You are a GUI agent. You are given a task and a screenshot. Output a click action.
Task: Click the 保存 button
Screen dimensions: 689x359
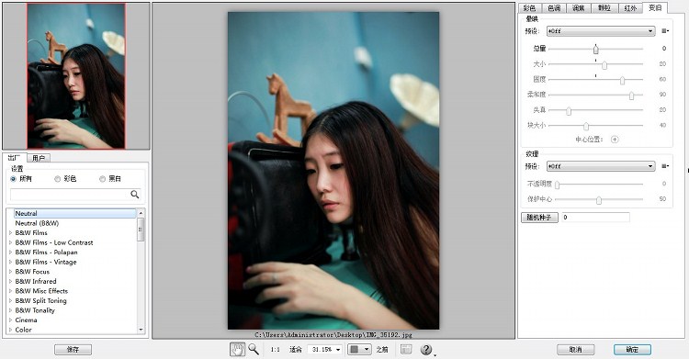pos(73,349)
